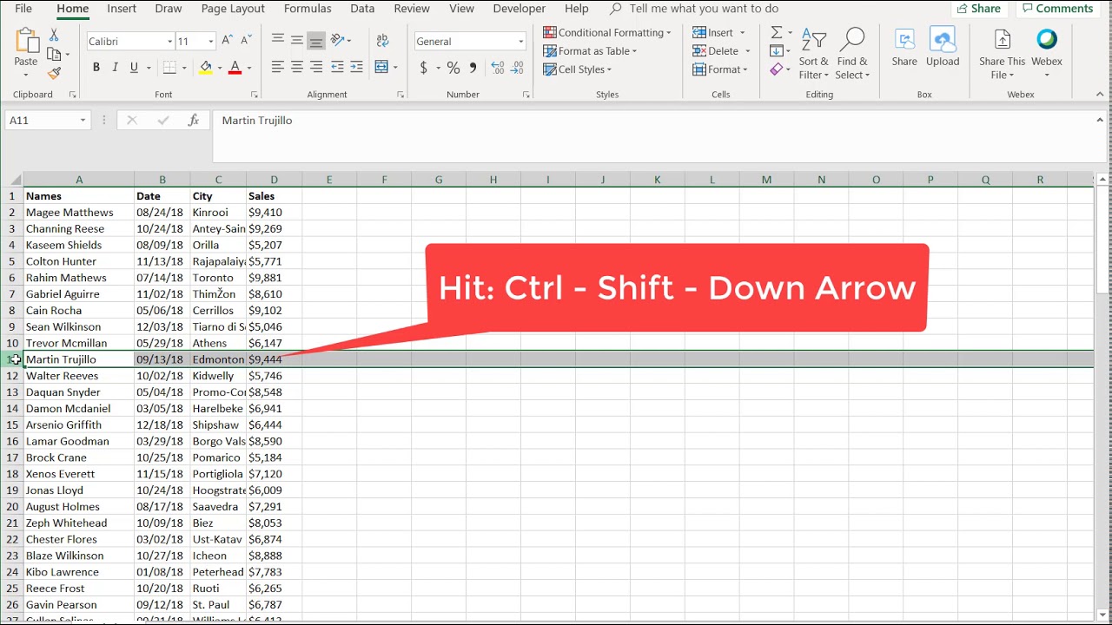Increase decimal places
This screenshot has width=1112, height=625.
click(x=498, y=68)
